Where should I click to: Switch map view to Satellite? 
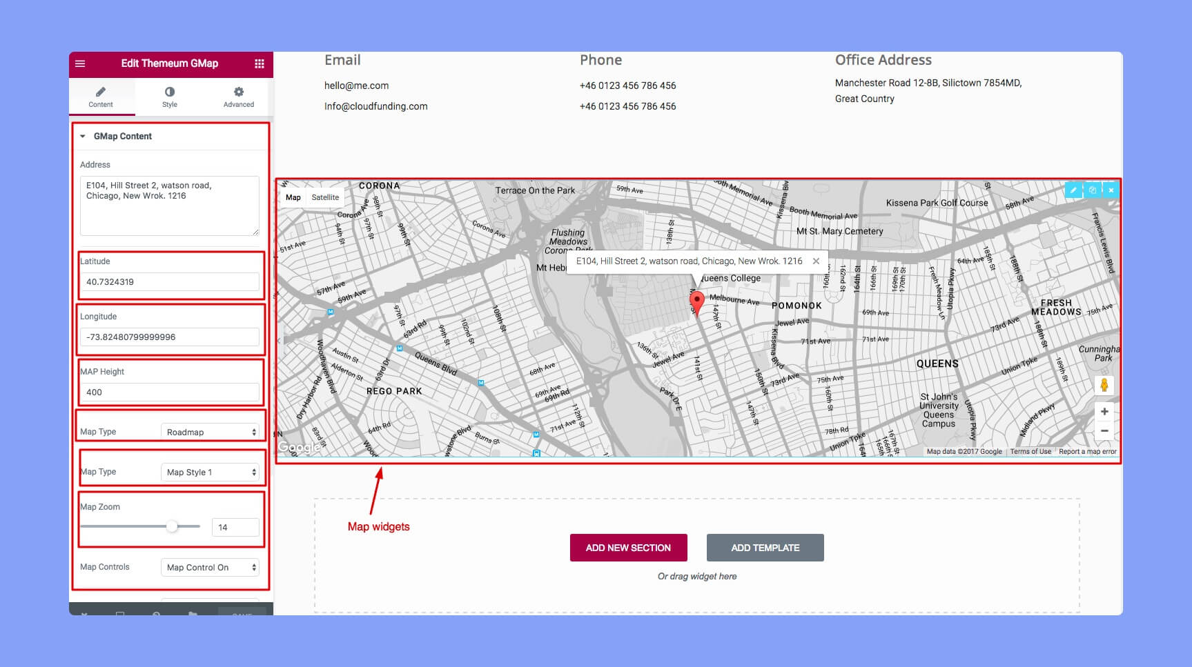[325, 197]
